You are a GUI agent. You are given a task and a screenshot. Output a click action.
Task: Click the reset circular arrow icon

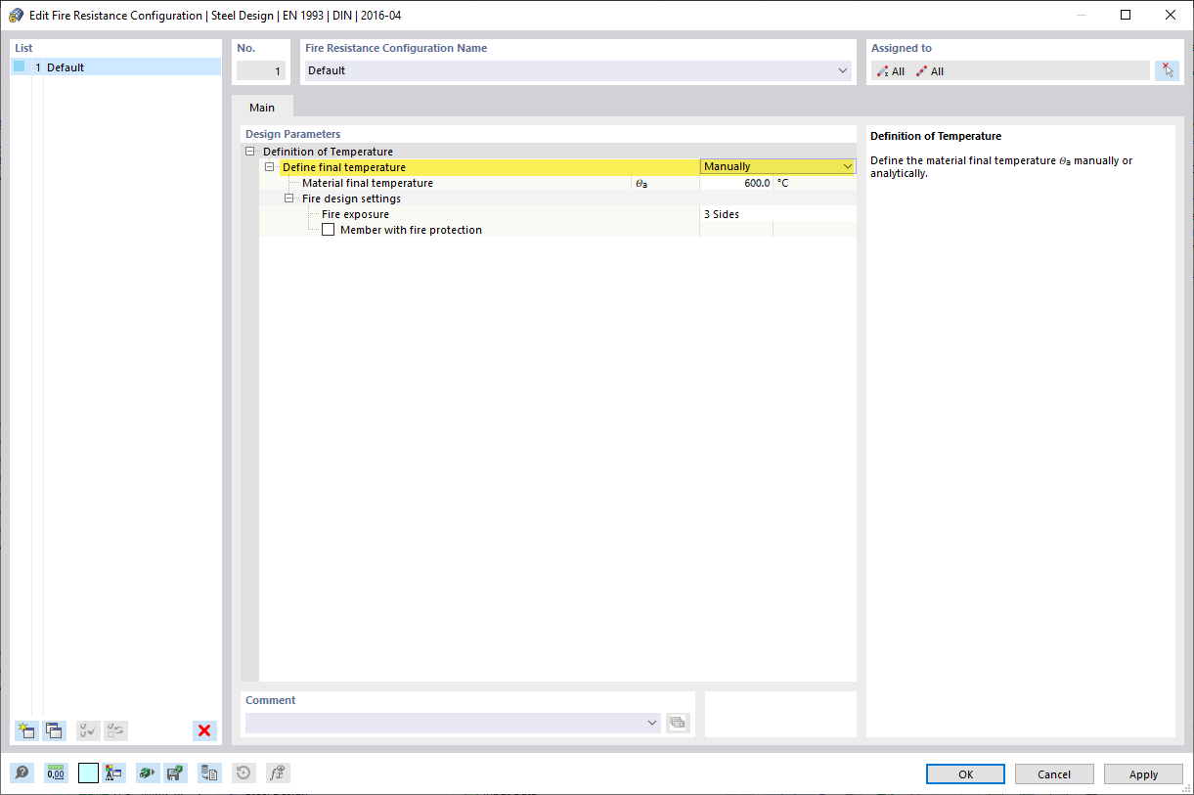coord(243,773)
